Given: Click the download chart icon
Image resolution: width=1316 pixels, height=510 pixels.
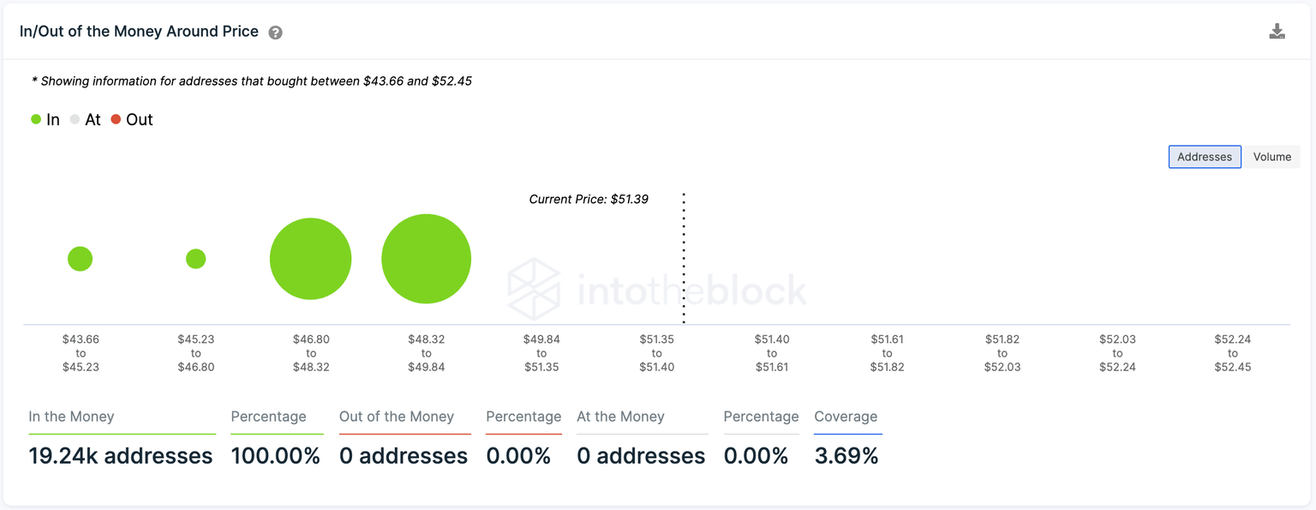Looking at the screenshot, I should (x=1277, y=32).
